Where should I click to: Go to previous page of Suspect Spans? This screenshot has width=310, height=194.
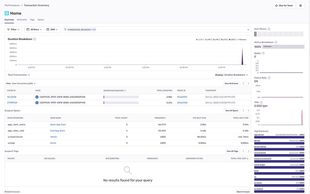(x=243, y=111)
